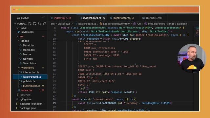Open publish.ts in workflows

click(x=29, y=81)
